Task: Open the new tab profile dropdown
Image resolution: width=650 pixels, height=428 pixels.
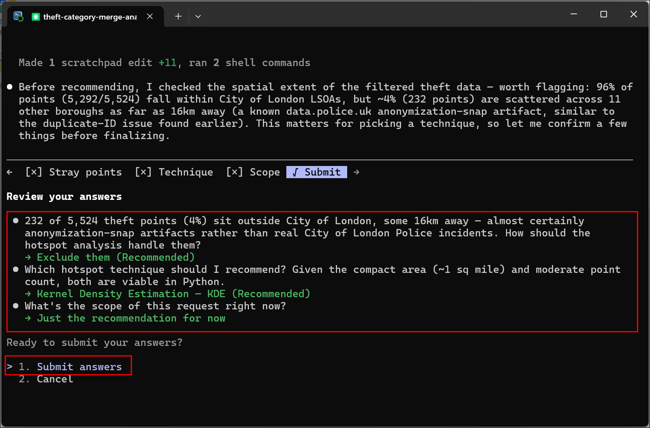Action: coord(198,17)
